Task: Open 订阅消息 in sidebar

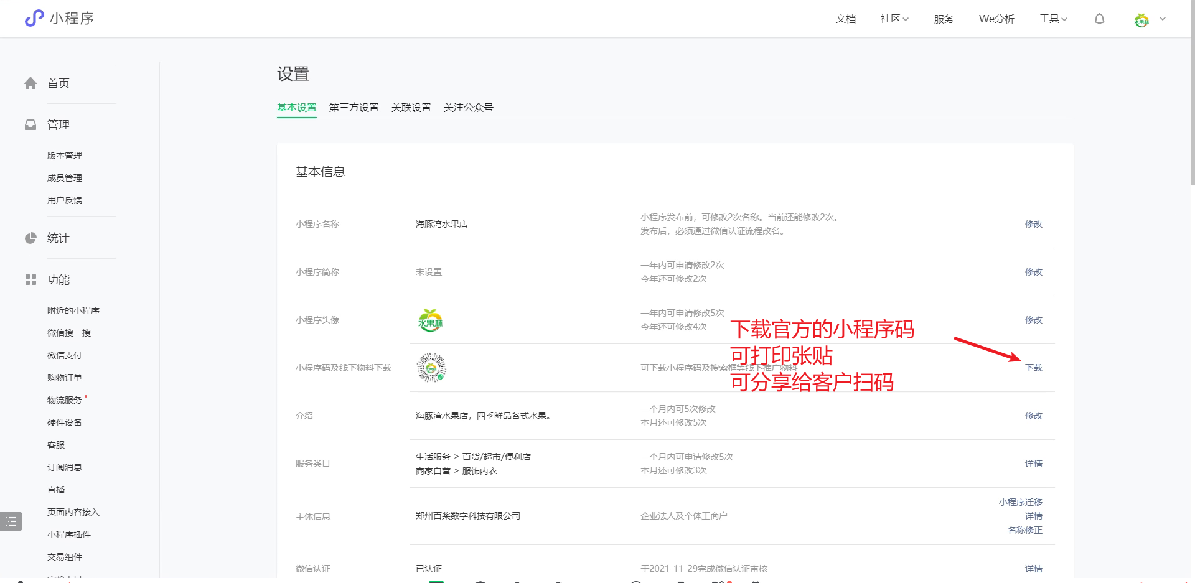Action: click(x=65, y=467)
